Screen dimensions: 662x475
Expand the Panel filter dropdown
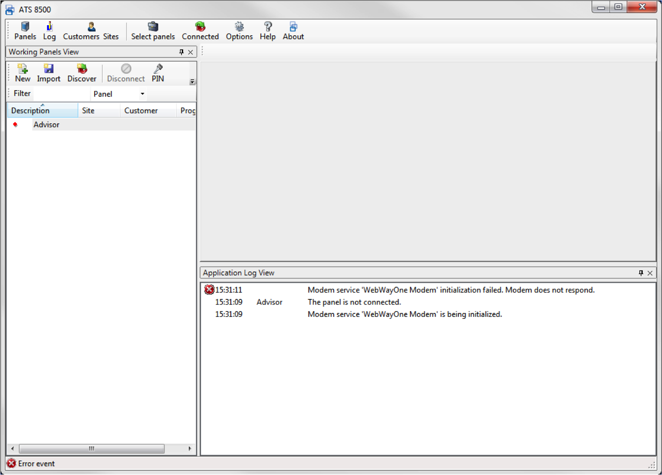click(x=142, y=94)
